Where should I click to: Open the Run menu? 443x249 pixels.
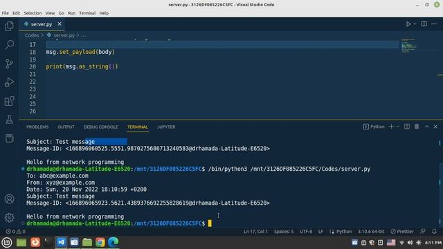click(x=71, y=13)
